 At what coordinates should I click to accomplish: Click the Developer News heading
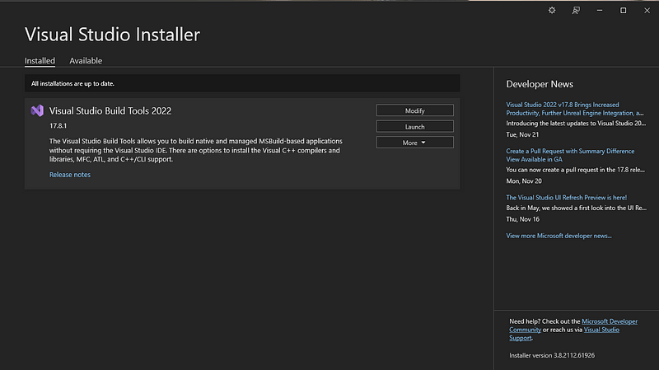(x=540, y=84)
